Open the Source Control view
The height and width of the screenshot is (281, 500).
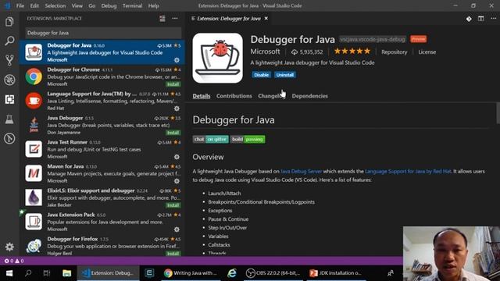(x=9, y=60)
